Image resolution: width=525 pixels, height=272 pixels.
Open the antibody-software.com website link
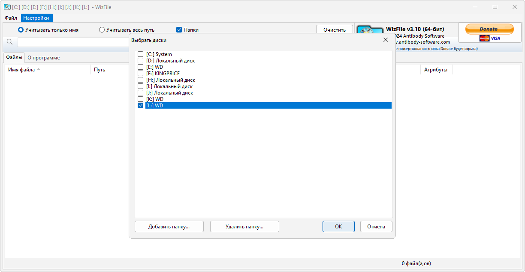coord(422,42)
